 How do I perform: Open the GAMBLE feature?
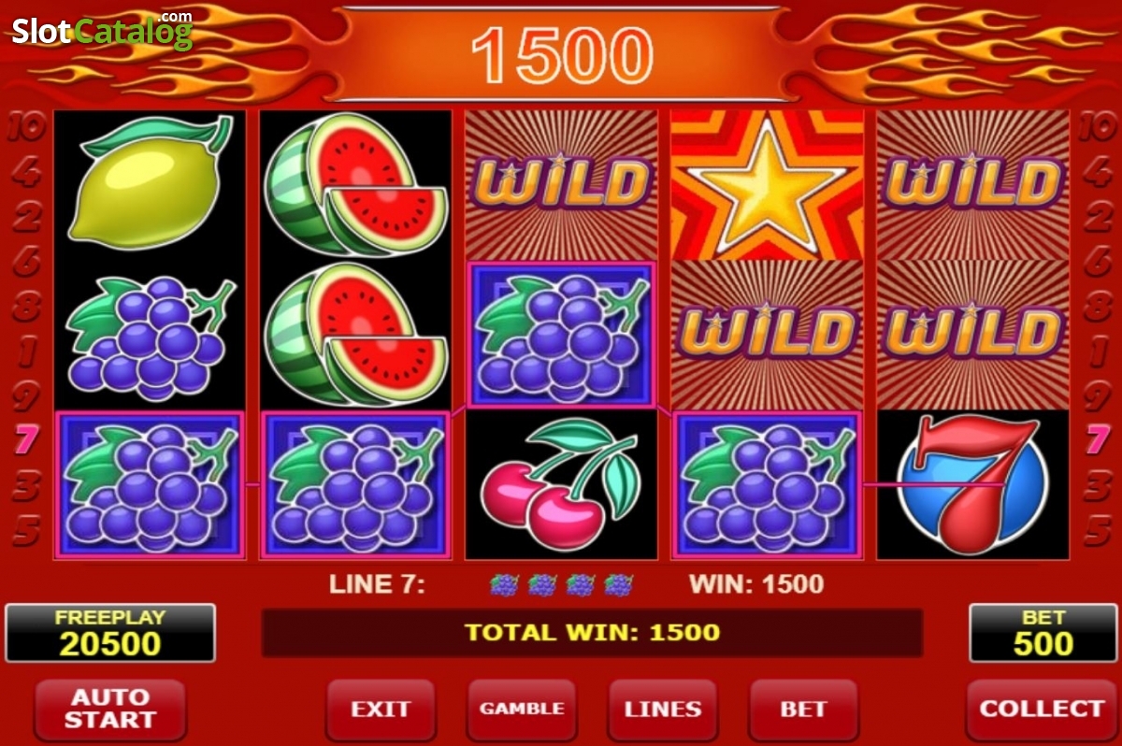coord(522,710)
